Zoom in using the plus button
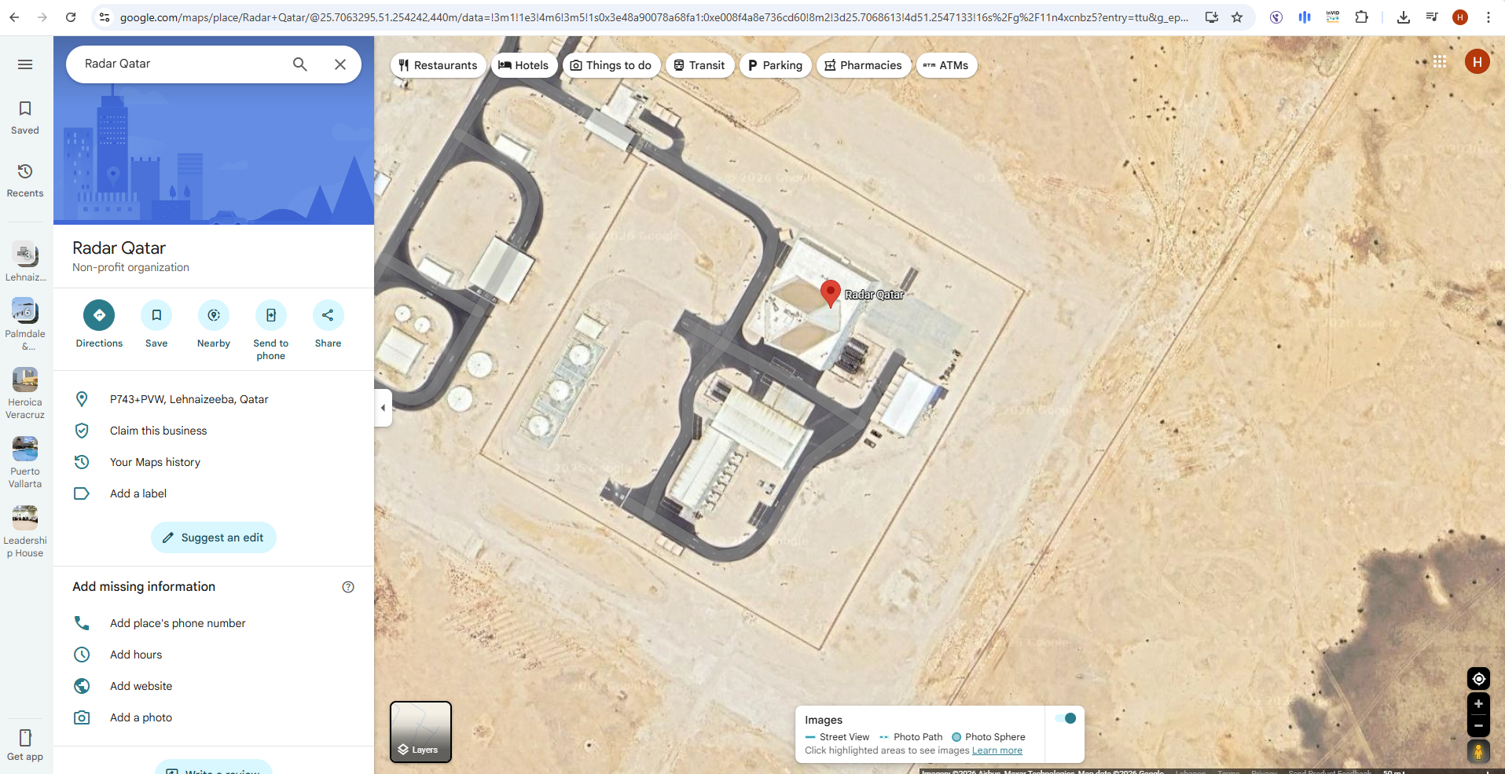 click(1478, 704)
